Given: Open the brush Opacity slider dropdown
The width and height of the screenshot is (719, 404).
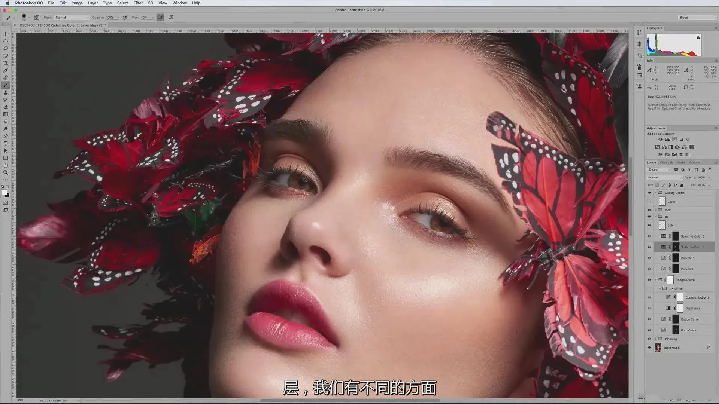Looking at the screenshot, I should tap(118, 18).
